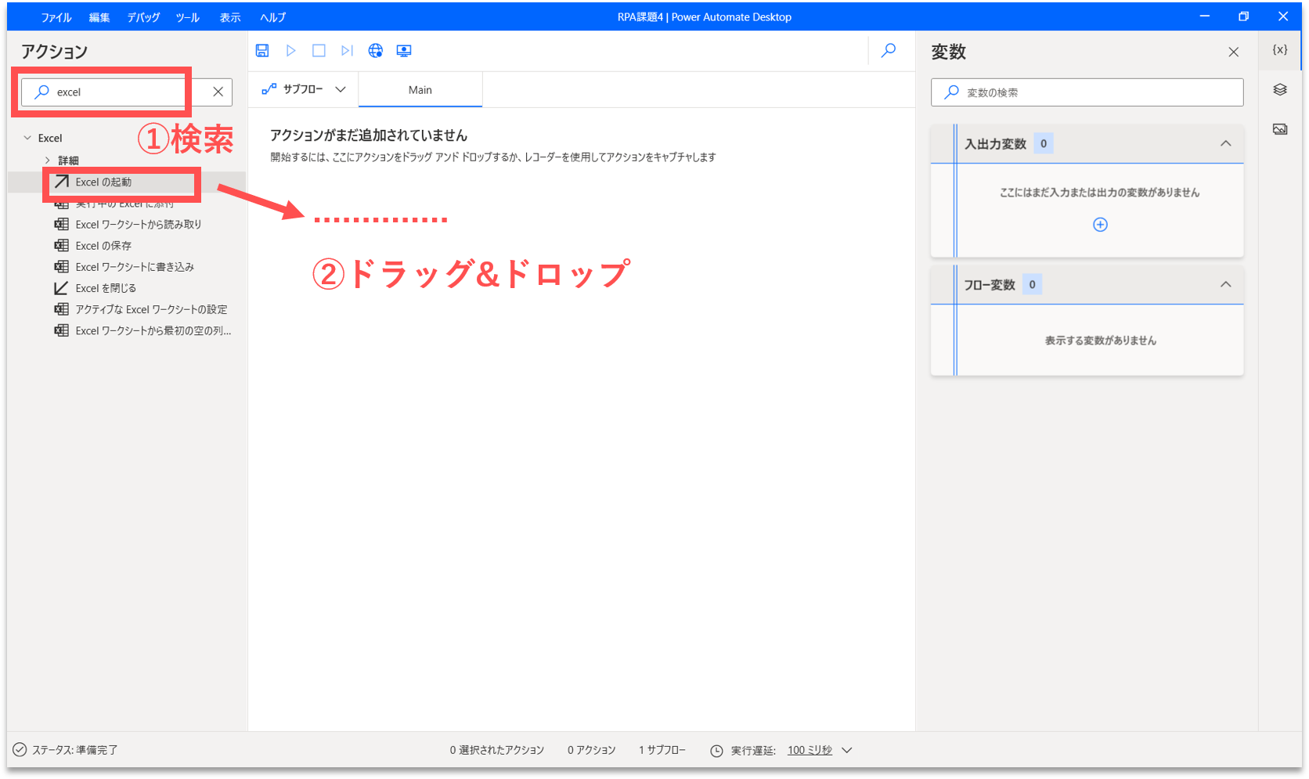Toggle variables pane with {x} icon
Screen dimensions: 1309x779
point(1280,50)
